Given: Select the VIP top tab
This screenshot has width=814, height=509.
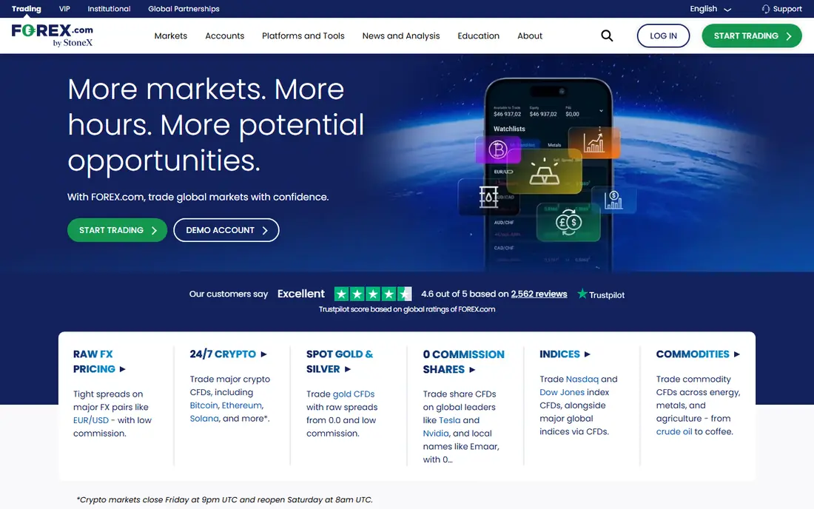Looking at the screenshot, I should (64, 9).
